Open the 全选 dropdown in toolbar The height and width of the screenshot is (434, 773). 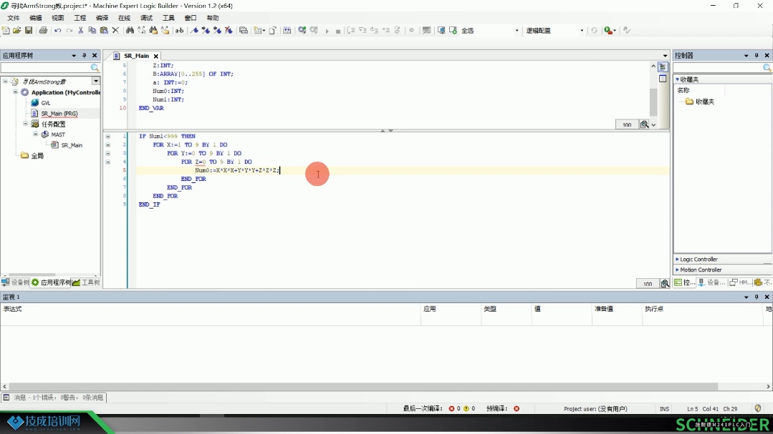click(517, 31)
